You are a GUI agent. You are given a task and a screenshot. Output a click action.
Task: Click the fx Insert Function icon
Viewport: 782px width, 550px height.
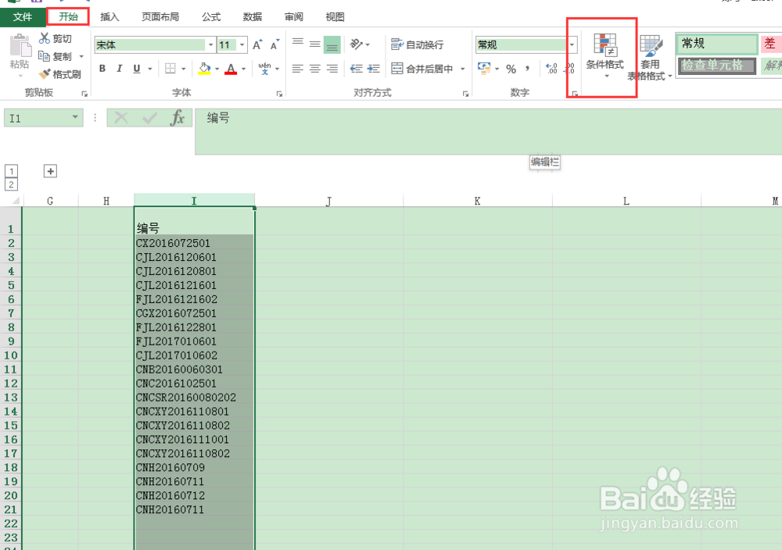click(x=178, y=118)
